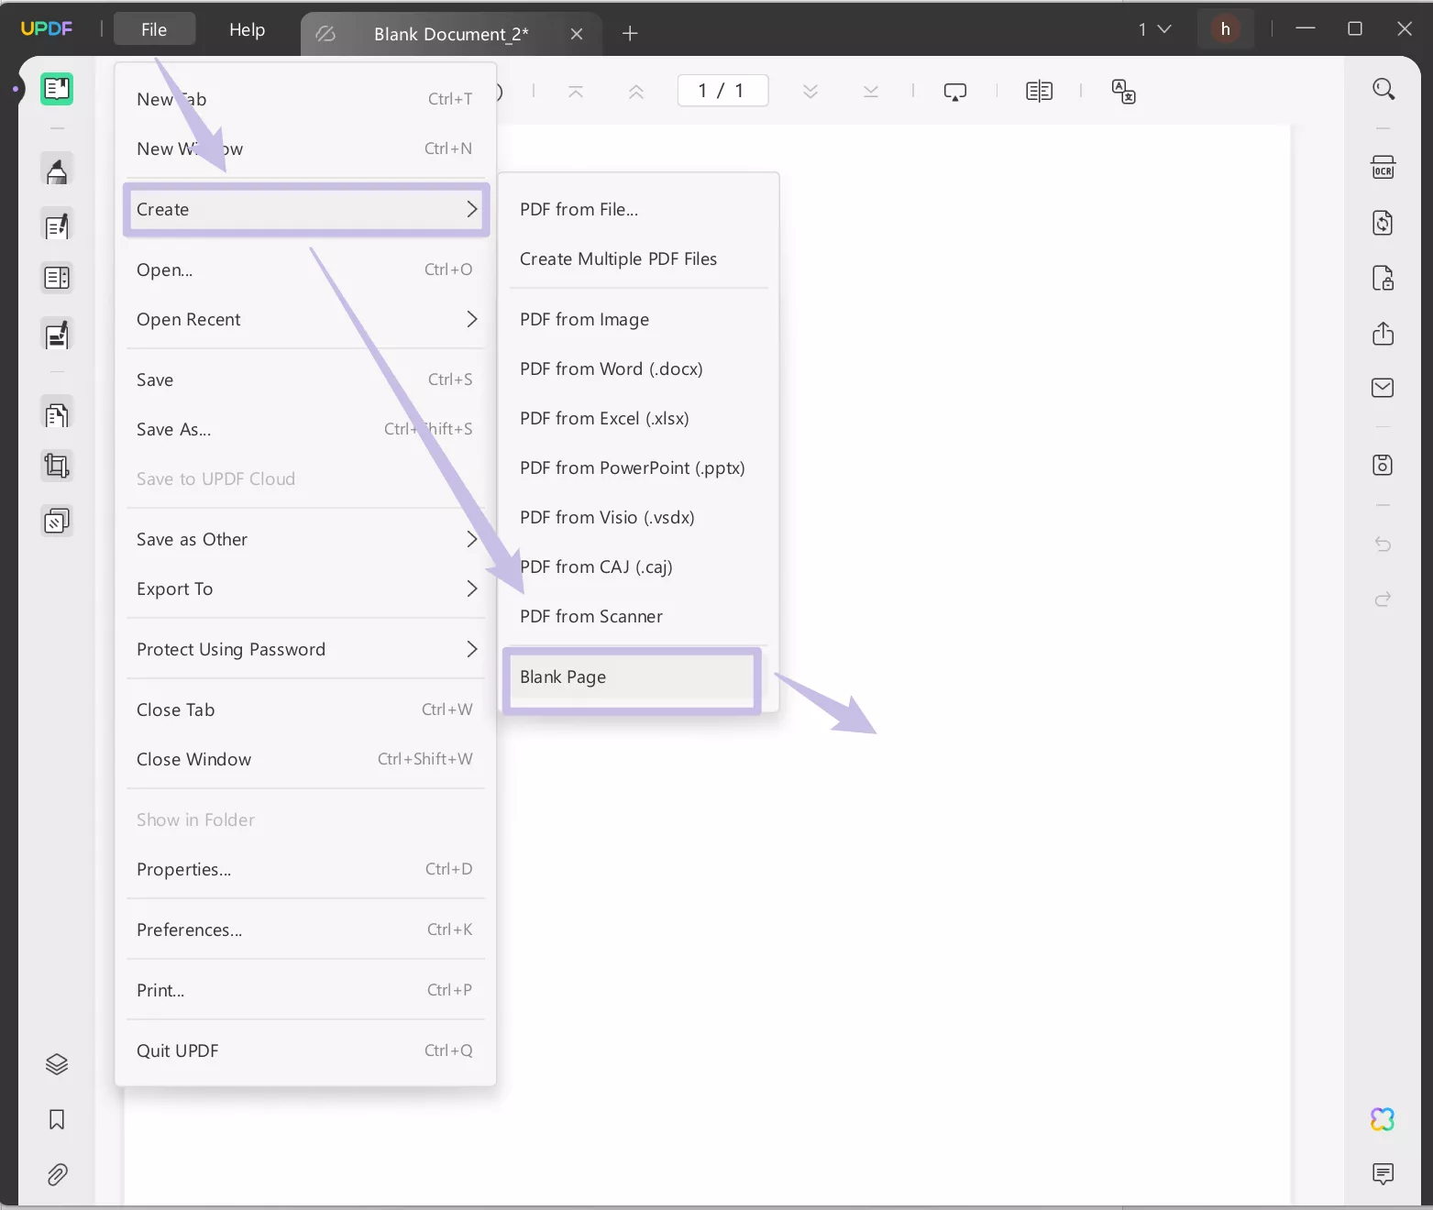Open the Share upload panel

[x=1383, y=334]
